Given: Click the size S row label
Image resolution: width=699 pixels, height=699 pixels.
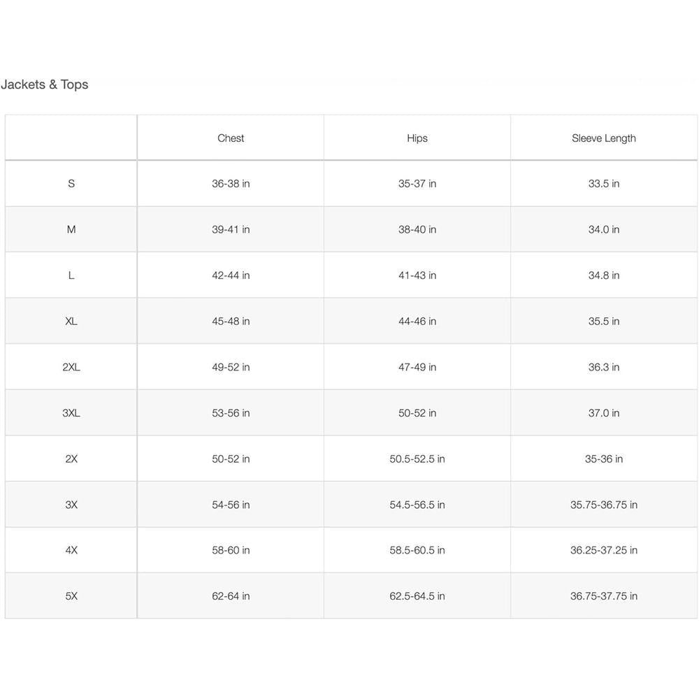Looking at the screenshot, I should coord(71,184).
